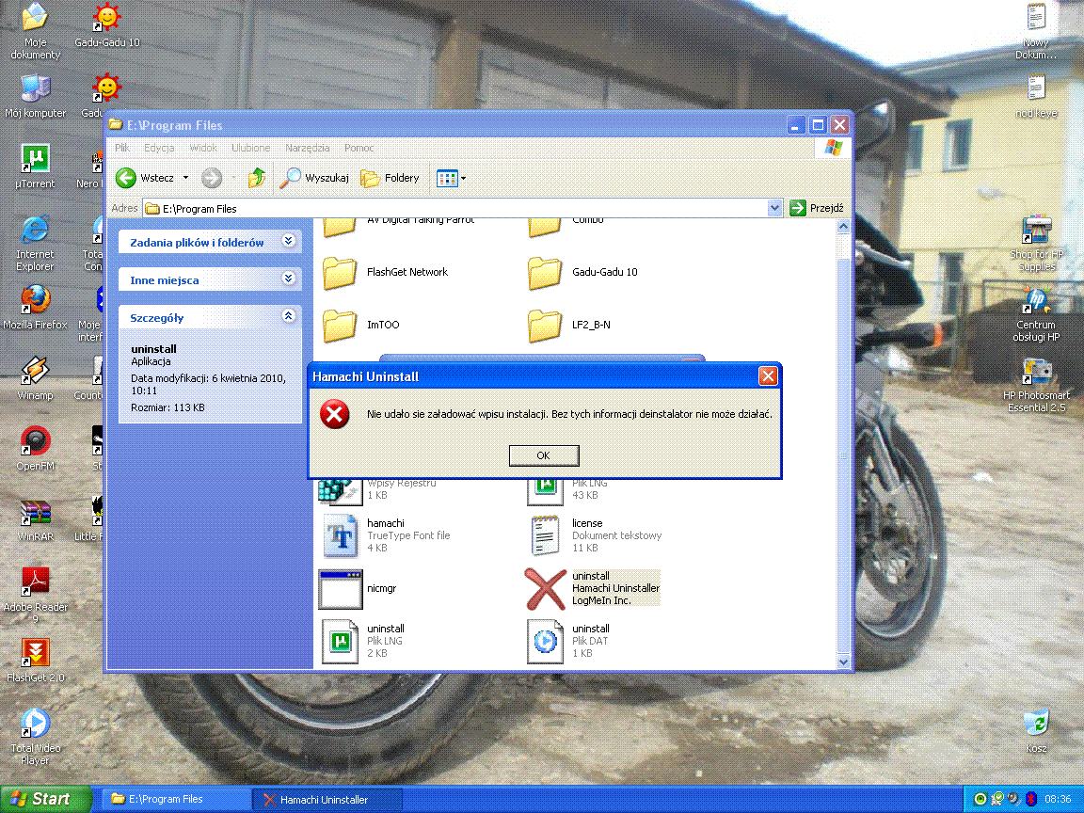The image size is (1084, 813).
Task: Click the Bluetooth tray icon
Action: pos(1030,799)
